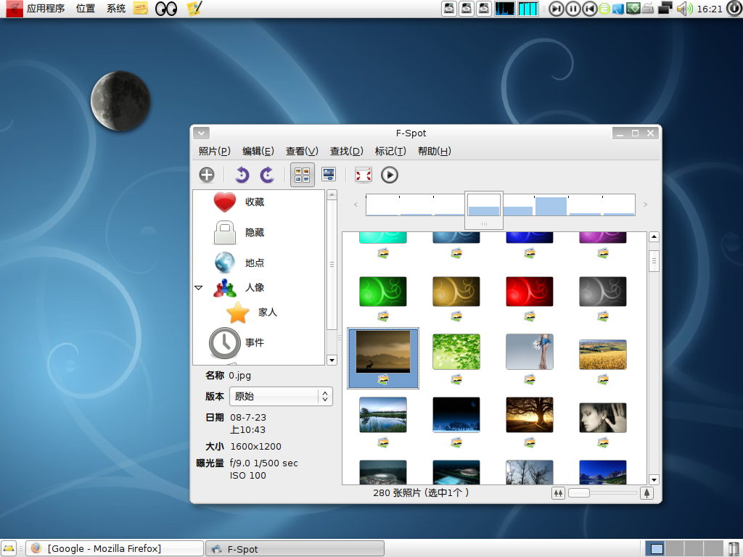The image size is (743, 557).
Task: Click the zoom out small trees icon
Action: tap(558, 493)
